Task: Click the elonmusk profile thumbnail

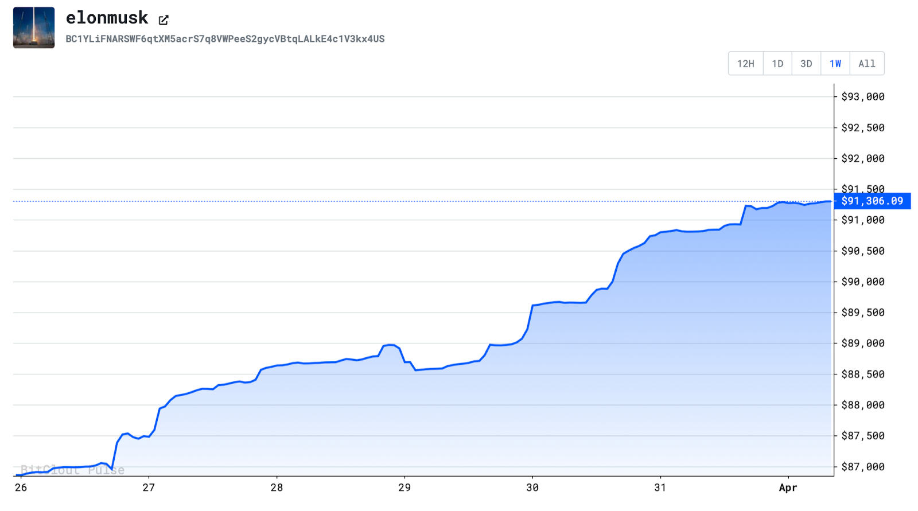Action: tap(34, 28)
